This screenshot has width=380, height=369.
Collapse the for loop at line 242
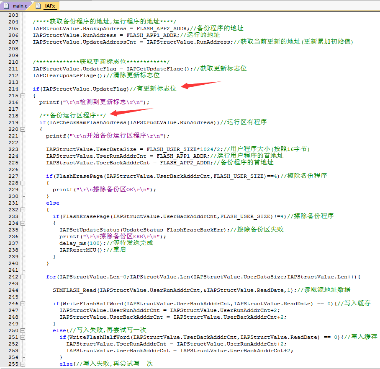23,277
